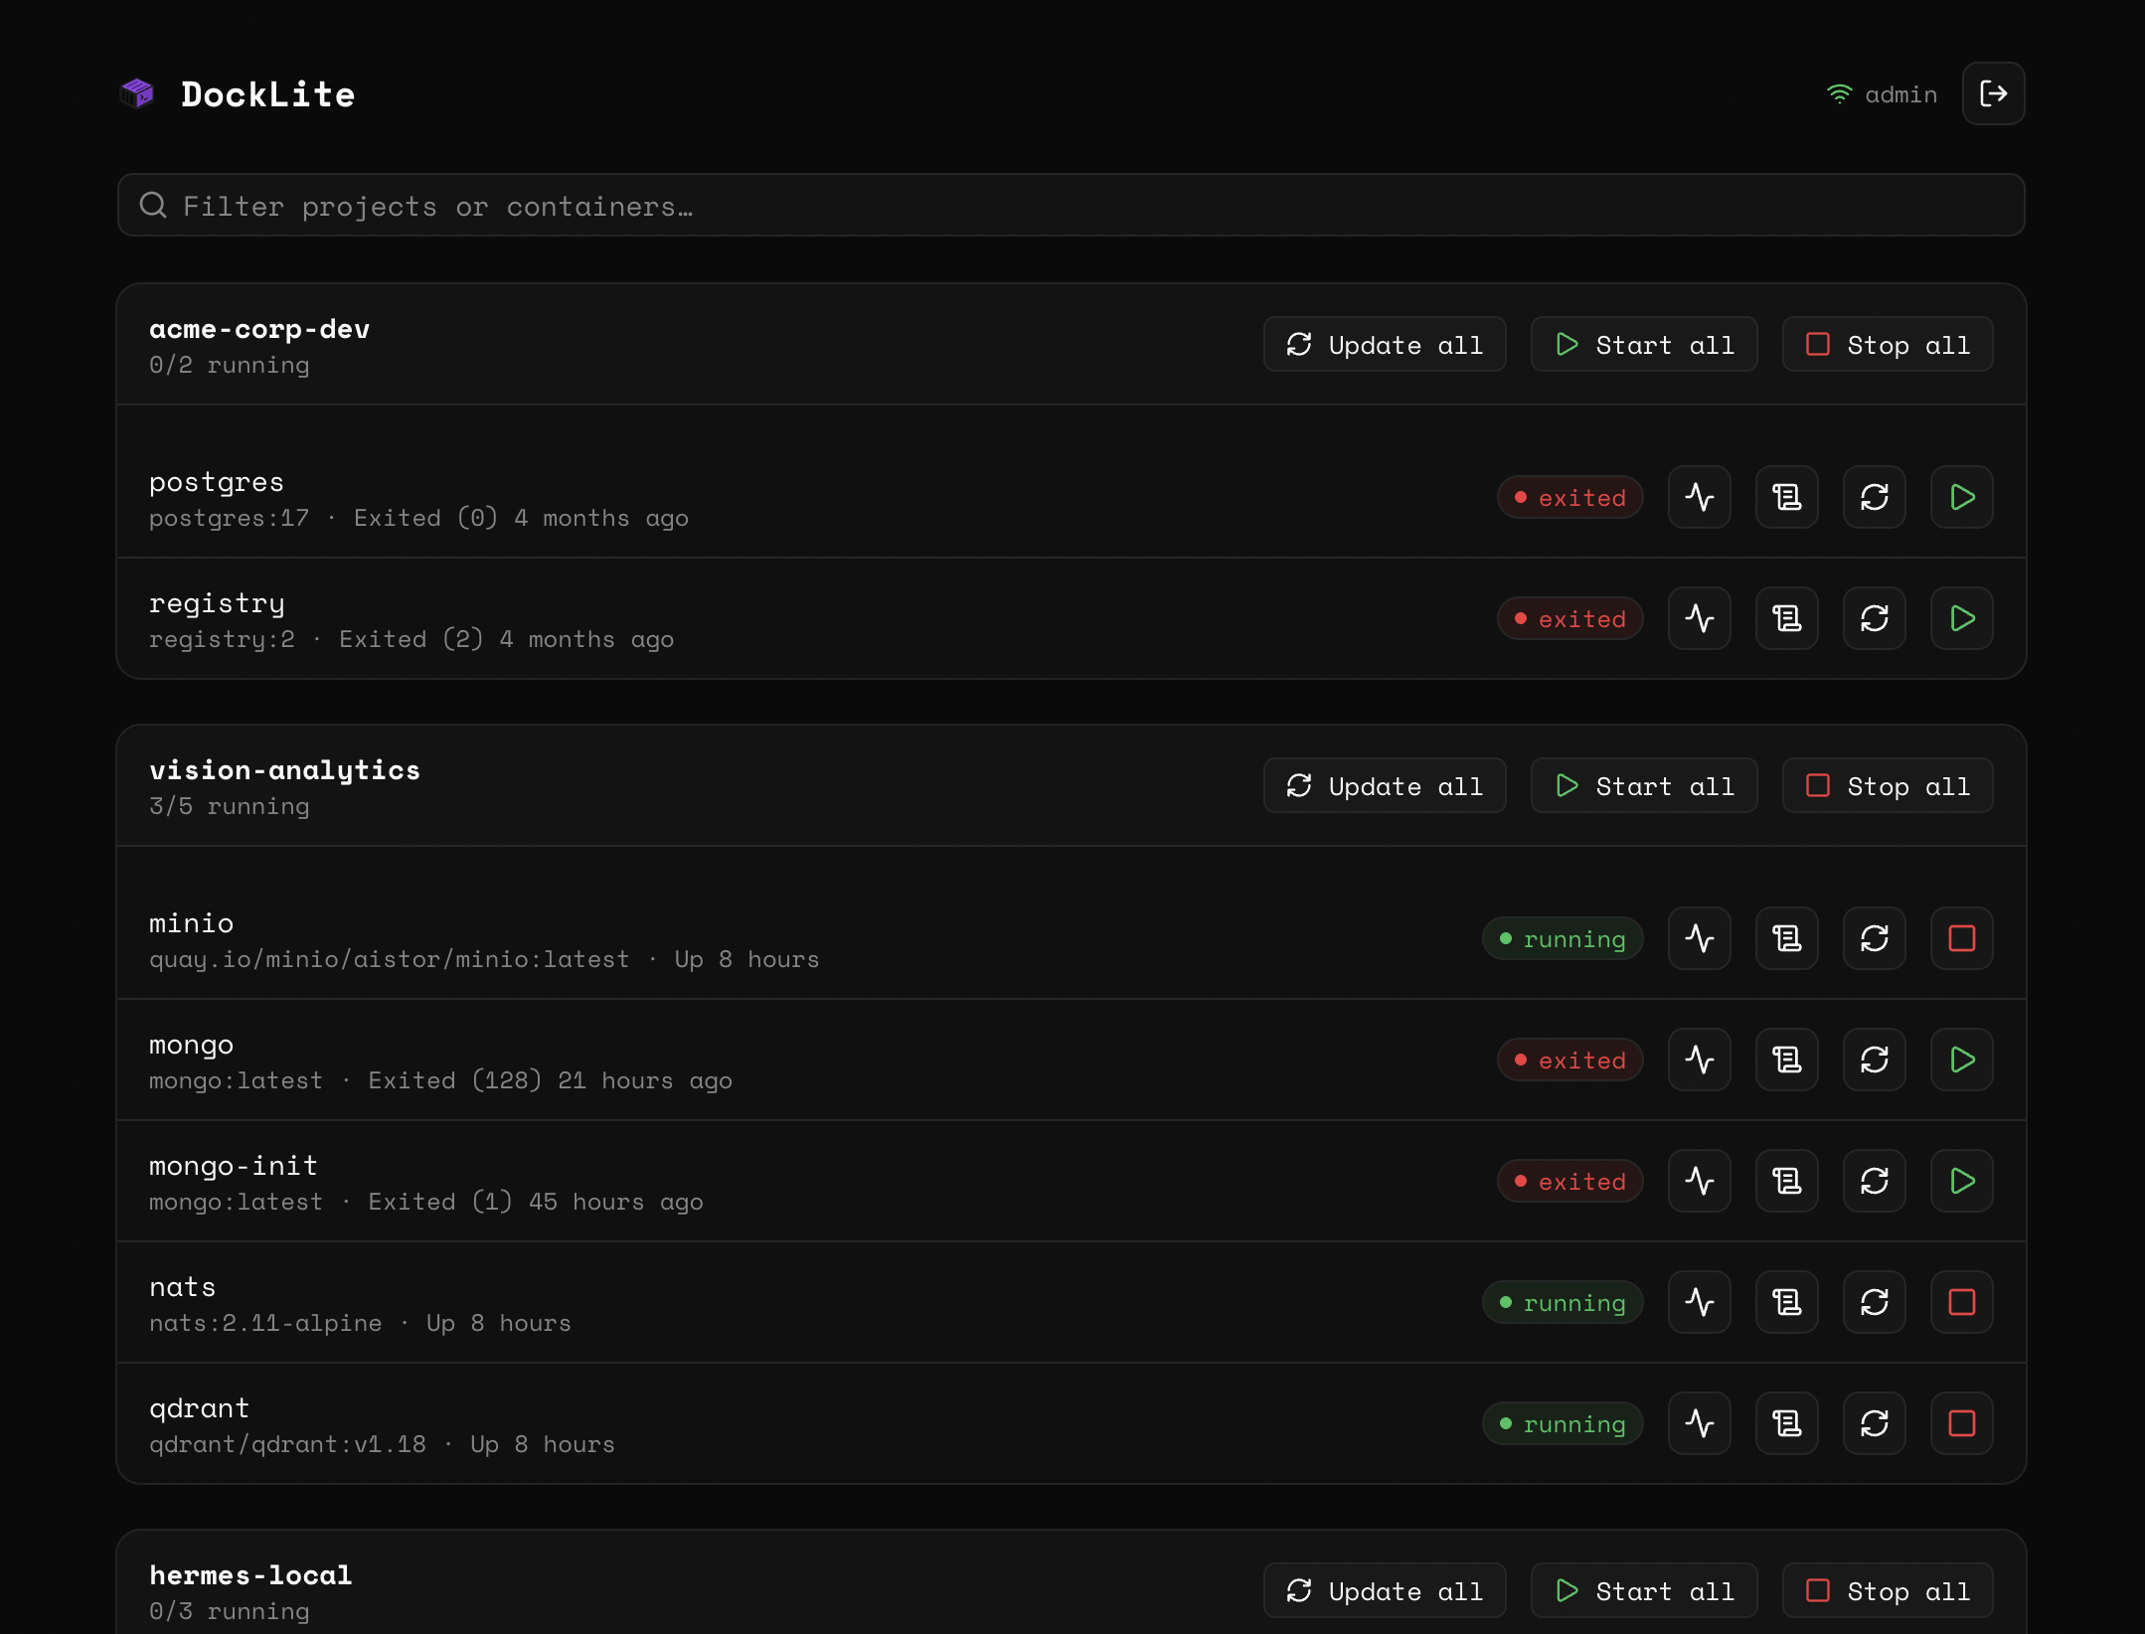Click the hermes-local project title
Screen dimensions: 2145x1634
(x=250, y=1575)
